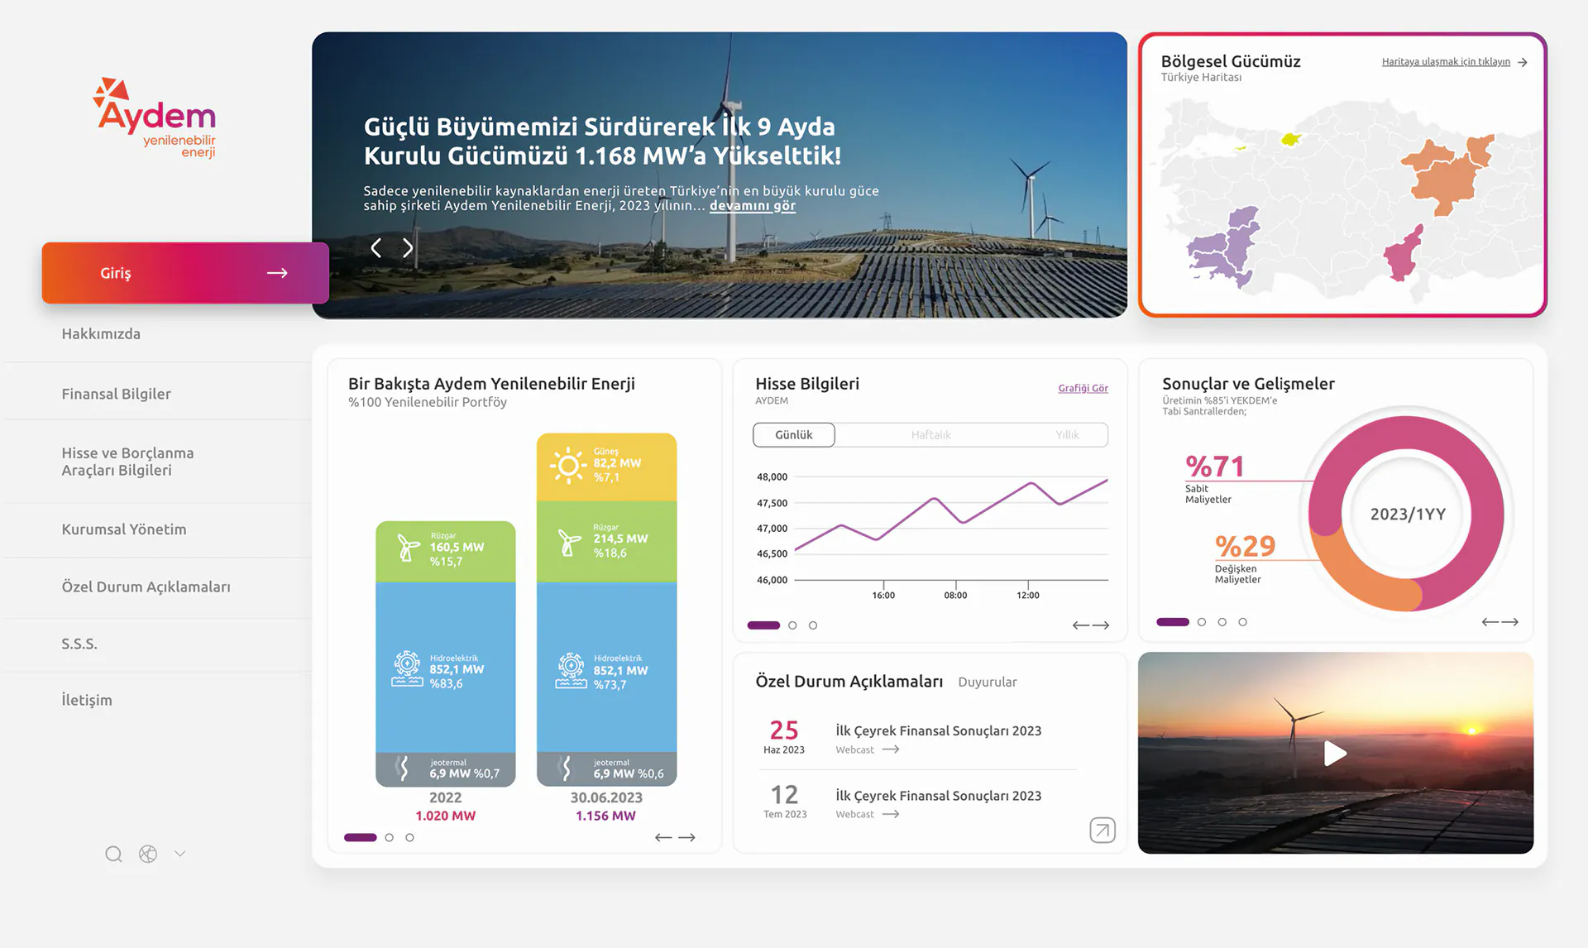
Task: Follow the devamını gör link
Action: [x=753, y=206]
